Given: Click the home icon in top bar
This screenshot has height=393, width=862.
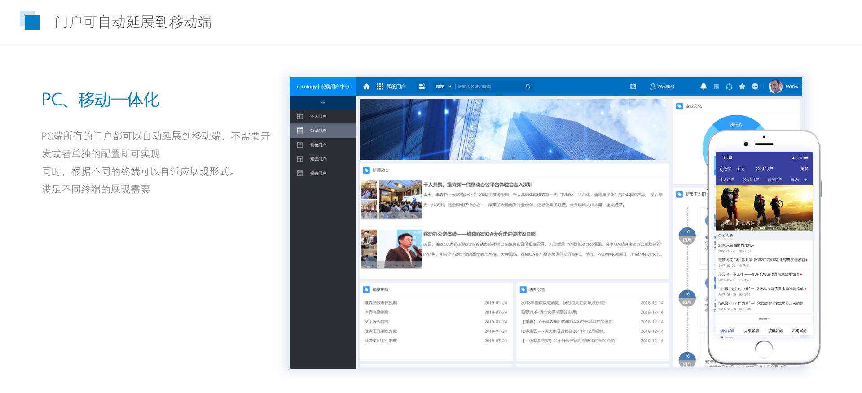Looking at the screenshot, I should tap(366, 87).
